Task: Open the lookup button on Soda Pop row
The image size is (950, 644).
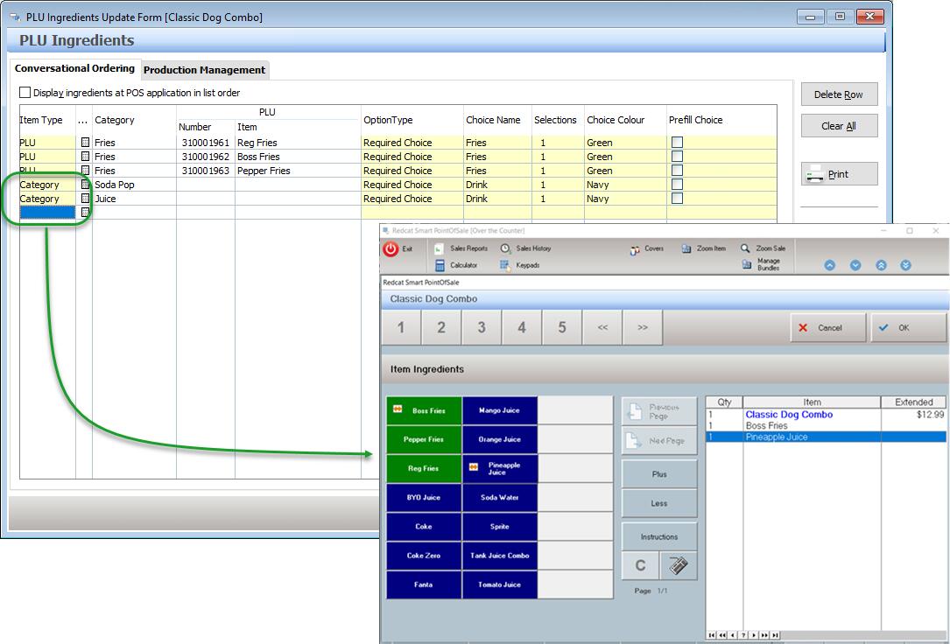Action: tap(85, 185)
